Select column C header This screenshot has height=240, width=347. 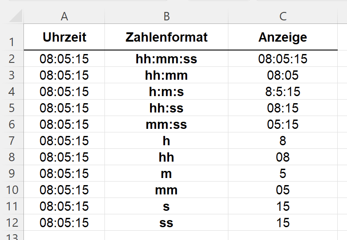tap(283, 16)
